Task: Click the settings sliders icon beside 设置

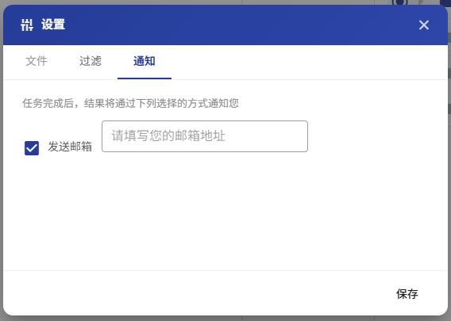Action: (x=27, y=25)
